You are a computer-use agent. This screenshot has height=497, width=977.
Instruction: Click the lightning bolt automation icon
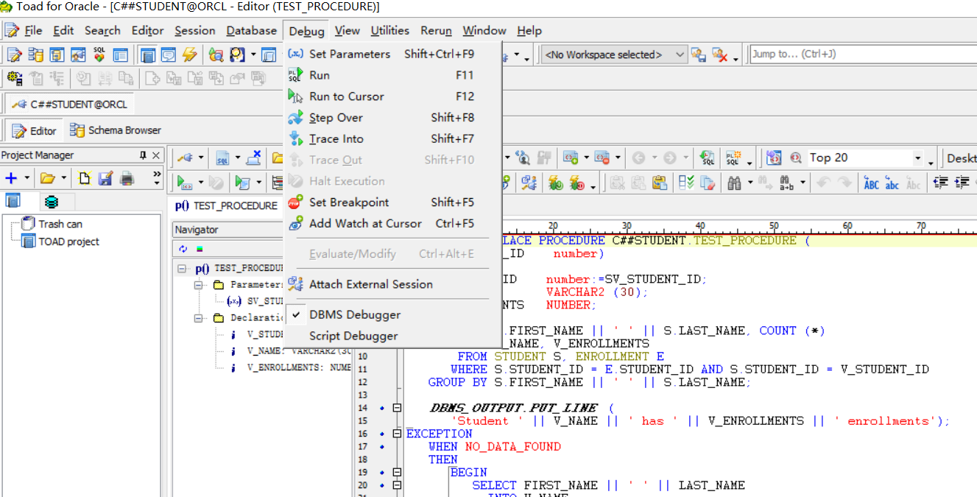point(190,54)
